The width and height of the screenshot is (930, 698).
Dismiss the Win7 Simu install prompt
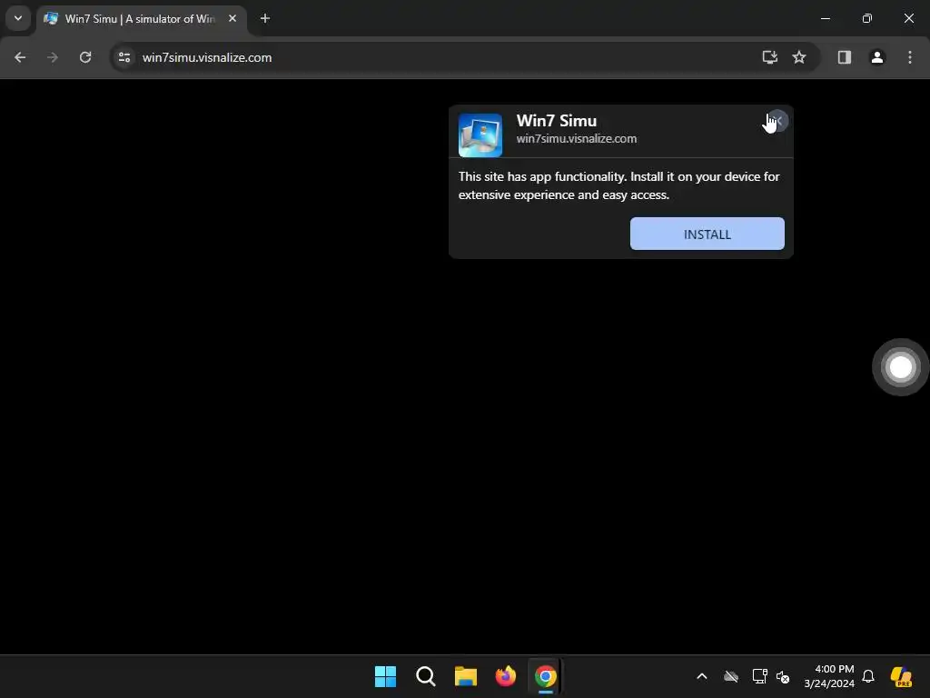pyautogui.click(x=777, y=121)
